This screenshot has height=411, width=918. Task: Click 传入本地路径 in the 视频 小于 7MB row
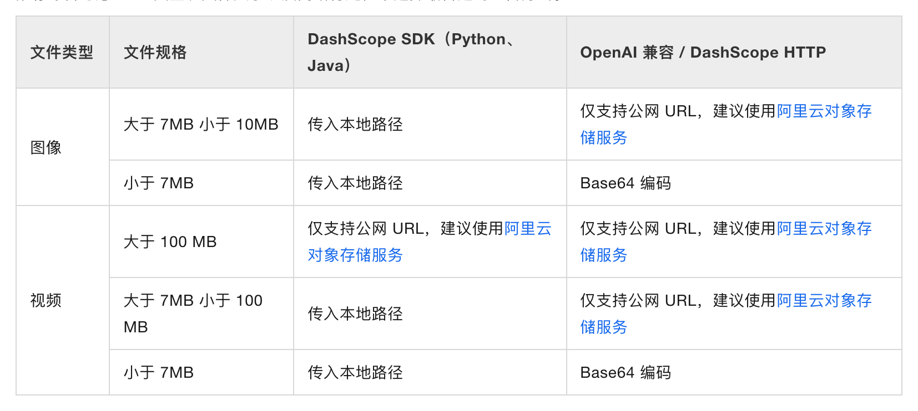(355, 373)
